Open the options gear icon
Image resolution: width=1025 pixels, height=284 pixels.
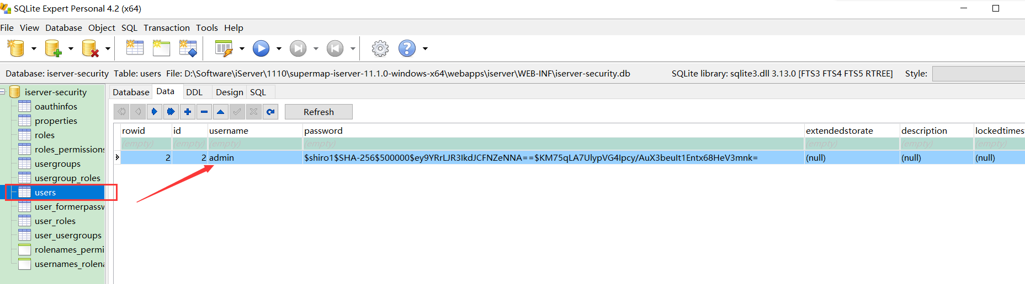[380, 48]
